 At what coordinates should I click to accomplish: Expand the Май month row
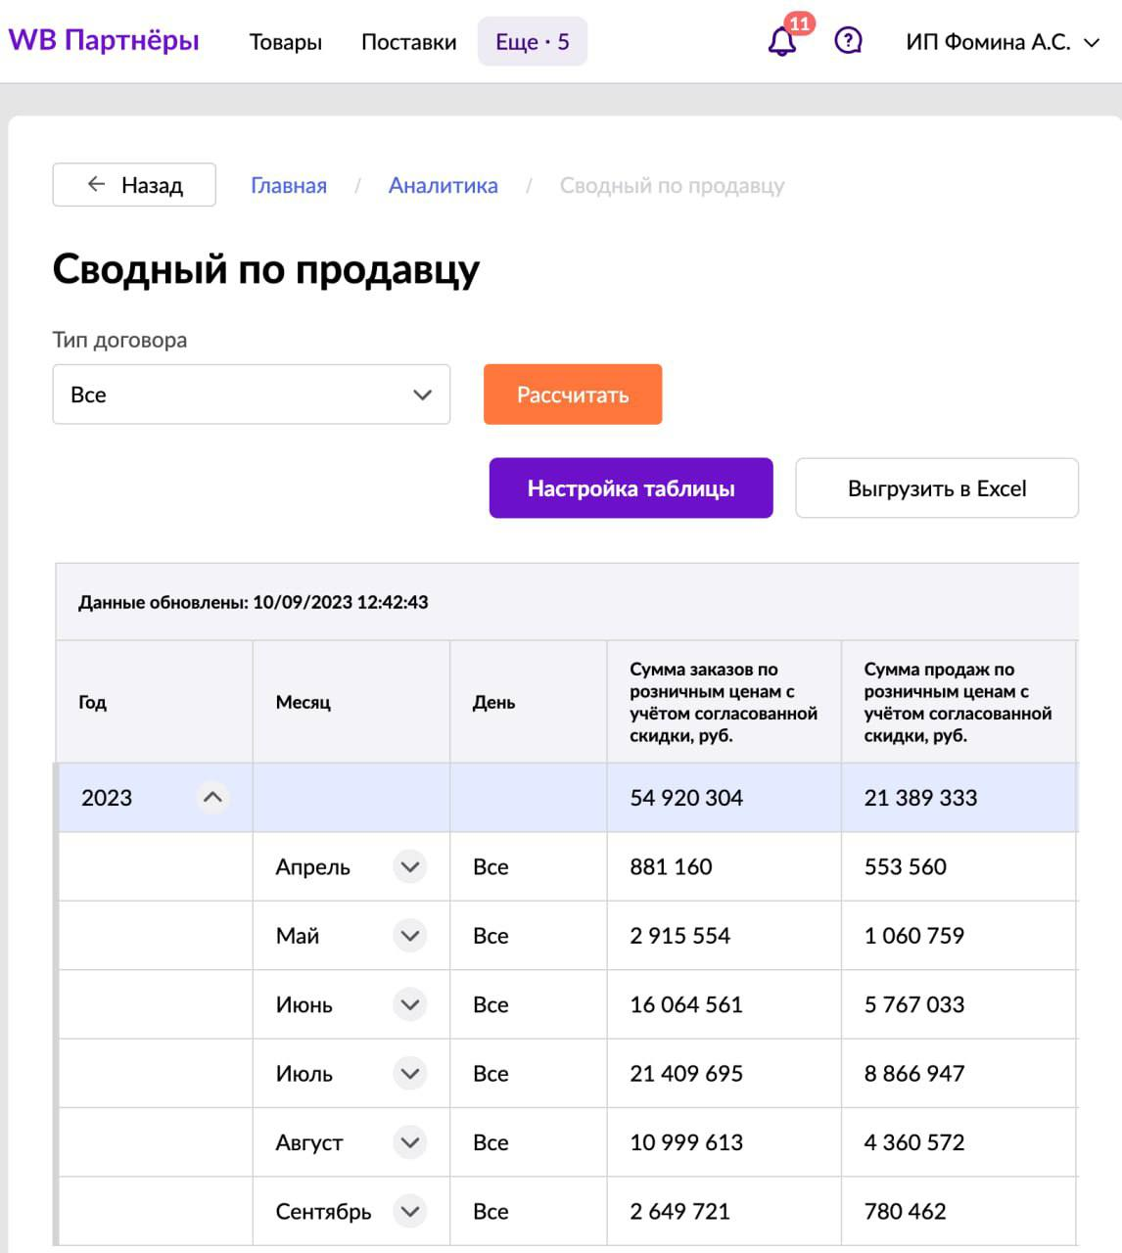(410, 936)
